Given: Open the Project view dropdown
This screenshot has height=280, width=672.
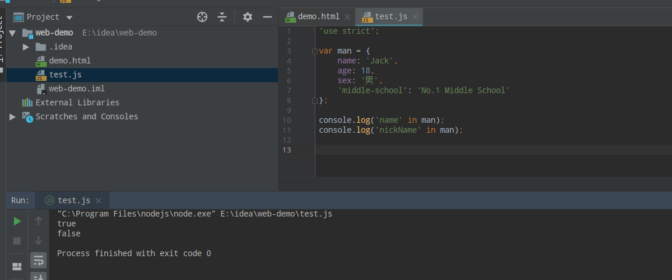Looking at the screenshot, I should [x=69, y=17].
